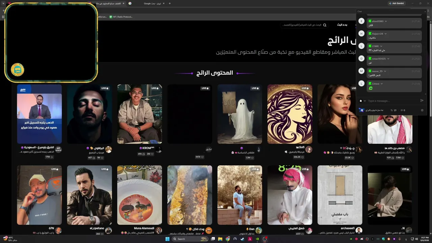Viewport: 432px width, 243px height.
Task: Open the Muna Alamoudi plate video thumbnail
Action: pyautogui.click(x=139, y=195)
